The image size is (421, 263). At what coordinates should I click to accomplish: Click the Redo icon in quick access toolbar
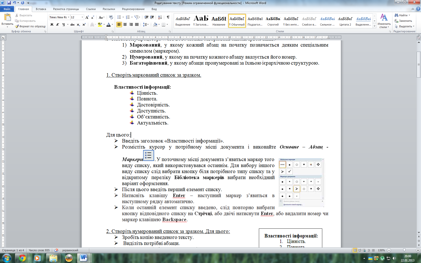pyautogui.click(x=23, y=3)
